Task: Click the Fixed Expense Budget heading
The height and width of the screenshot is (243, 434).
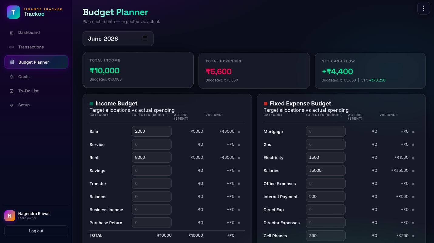Action: pos(300,104)
